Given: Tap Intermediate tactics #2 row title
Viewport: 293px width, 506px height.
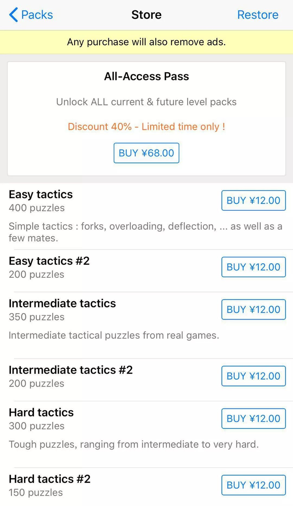Looking at the screenshot, I should pyautogui.click(x=70, y=370).
